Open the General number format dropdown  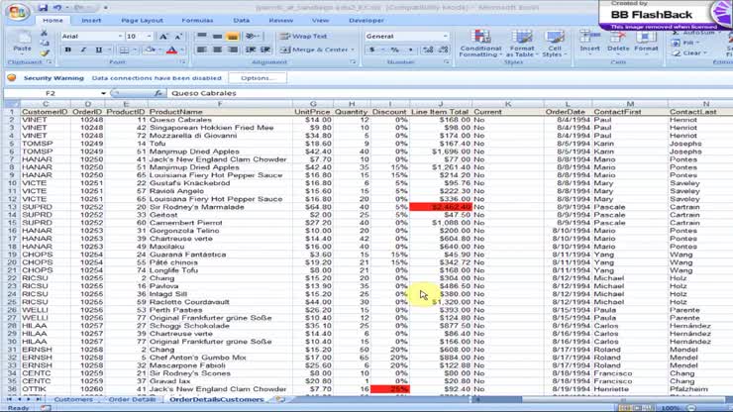click(444, 36)
